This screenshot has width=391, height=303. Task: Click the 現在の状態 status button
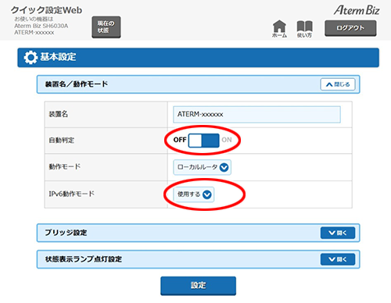(x=106, y=27)
